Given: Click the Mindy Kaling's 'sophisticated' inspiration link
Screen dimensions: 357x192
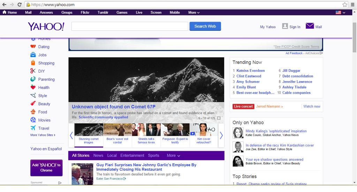Looking at the screenshot, I should coord(276,131).
